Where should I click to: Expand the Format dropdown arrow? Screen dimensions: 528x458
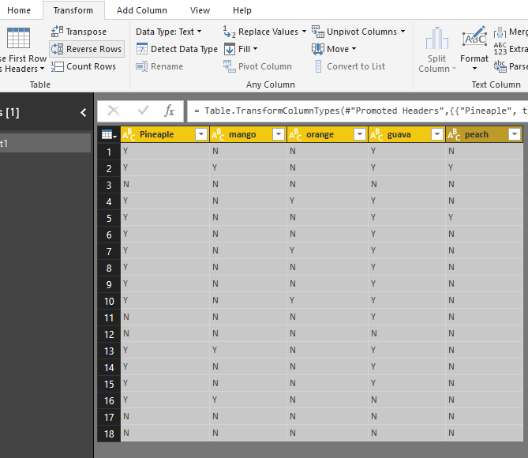pyautogui.click(x=474, y=69)
